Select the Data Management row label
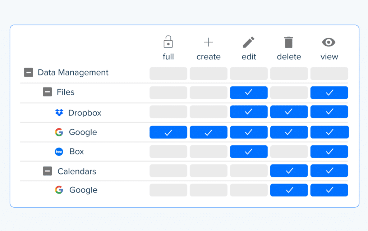 point(73,72)
